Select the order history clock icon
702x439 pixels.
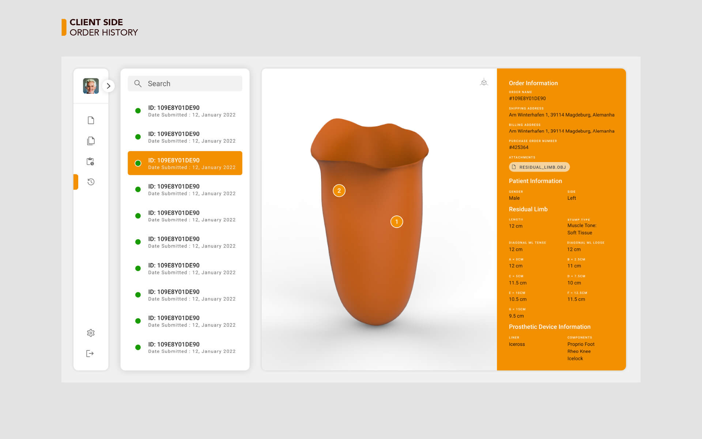coord(91,182)
